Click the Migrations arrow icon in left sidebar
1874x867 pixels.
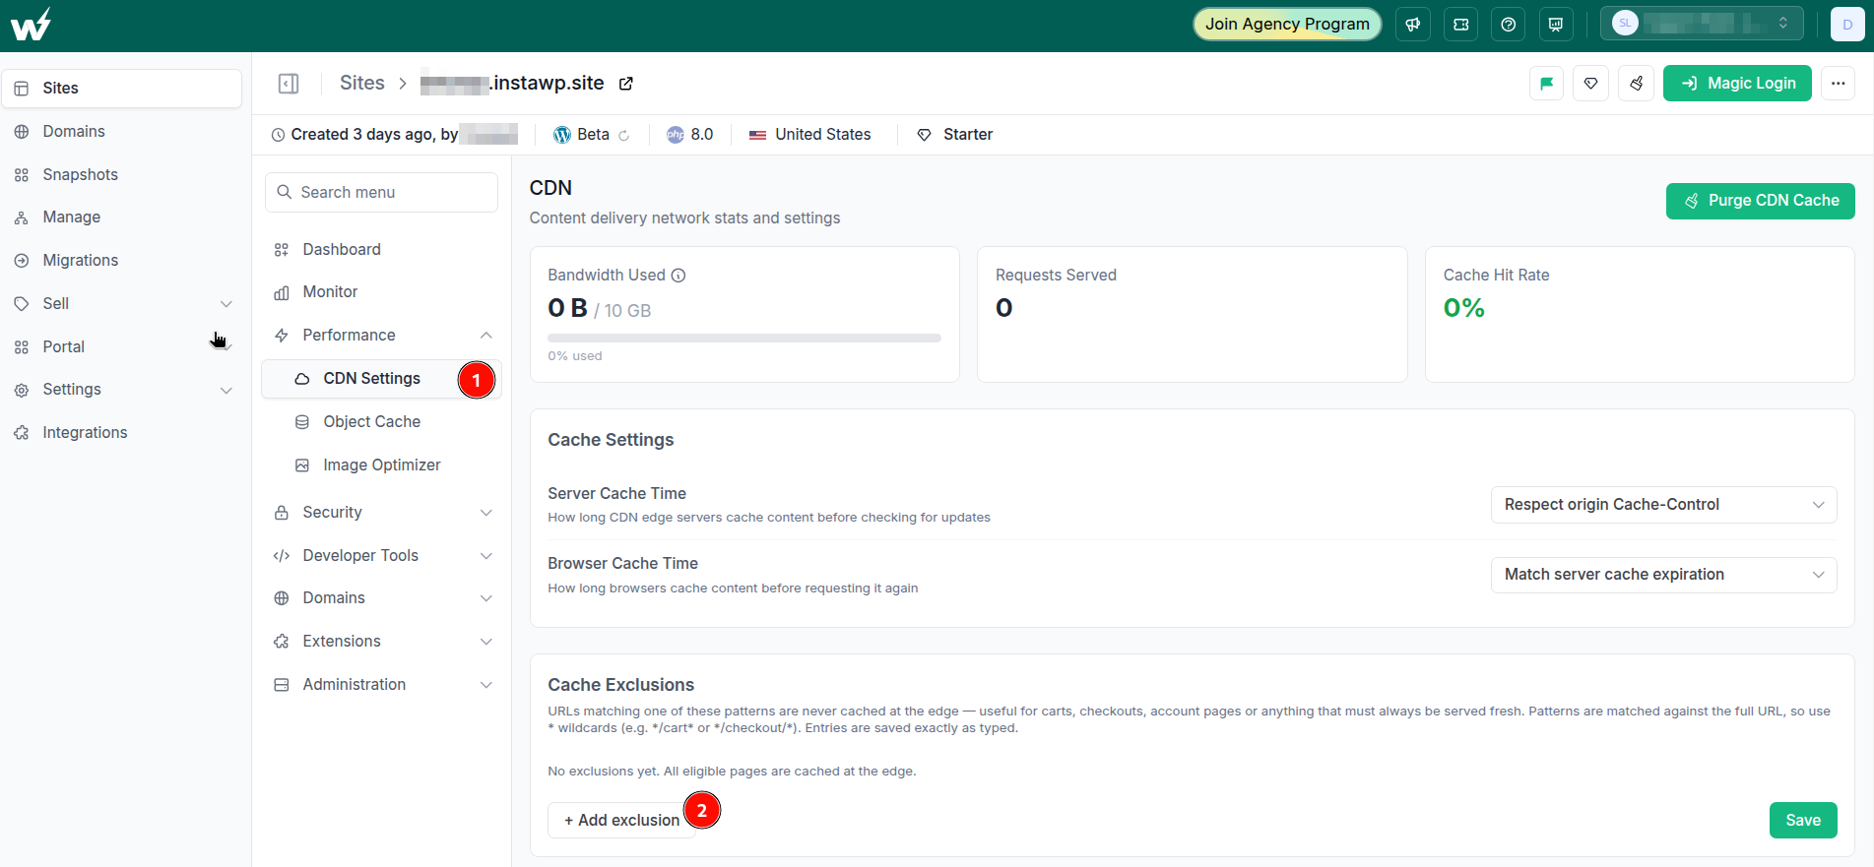[x=22, y=261]
